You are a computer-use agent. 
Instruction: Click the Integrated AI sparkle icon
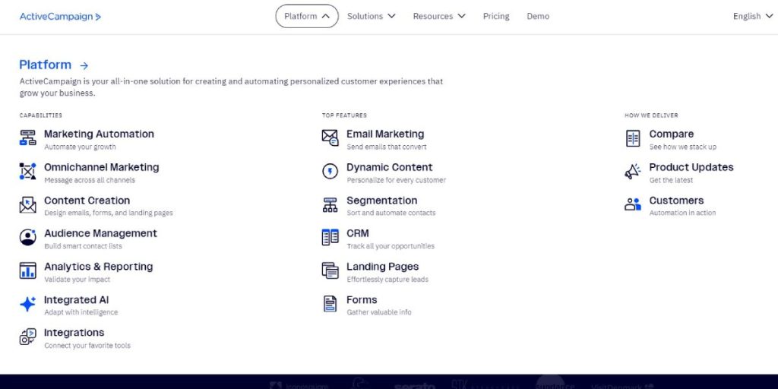coord(28,304)
